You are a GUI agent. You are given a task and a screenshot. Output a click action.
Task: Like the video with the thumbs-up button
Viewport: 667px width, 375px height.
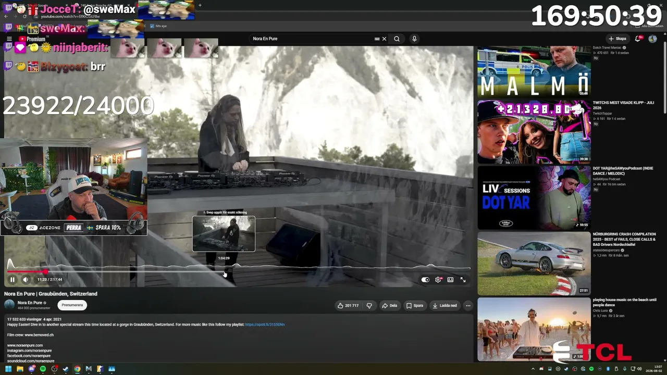pos(348,306)
